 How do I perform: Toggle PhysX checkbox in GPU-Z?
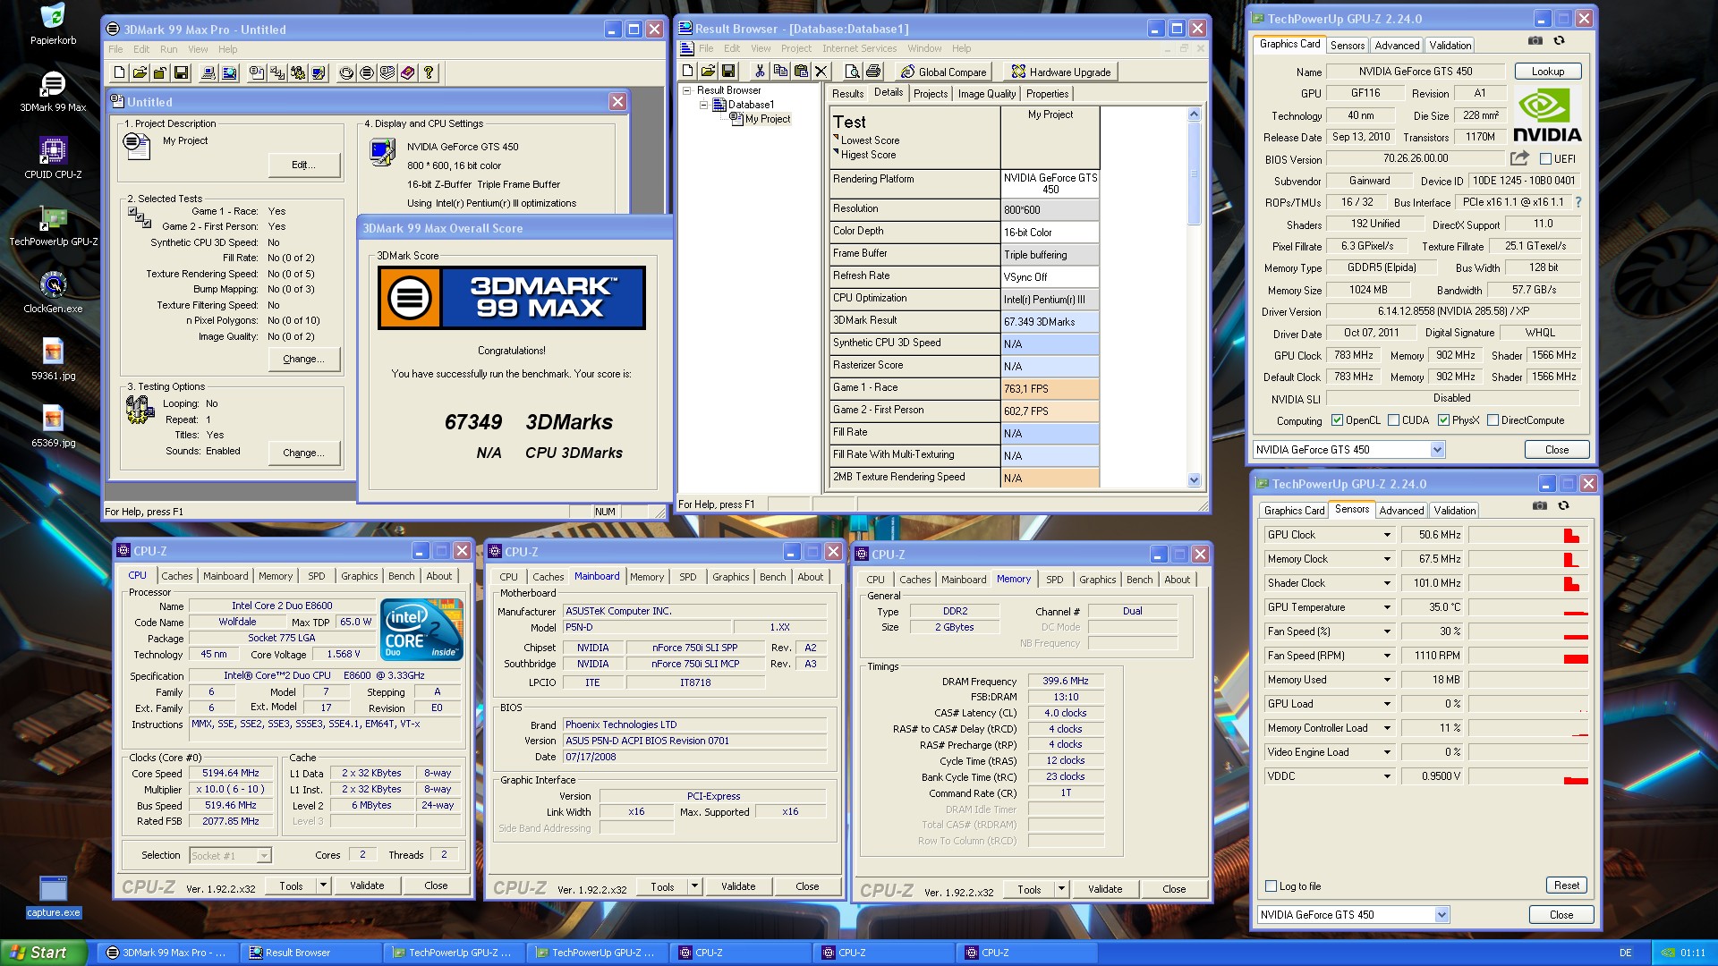point(1443,420)
